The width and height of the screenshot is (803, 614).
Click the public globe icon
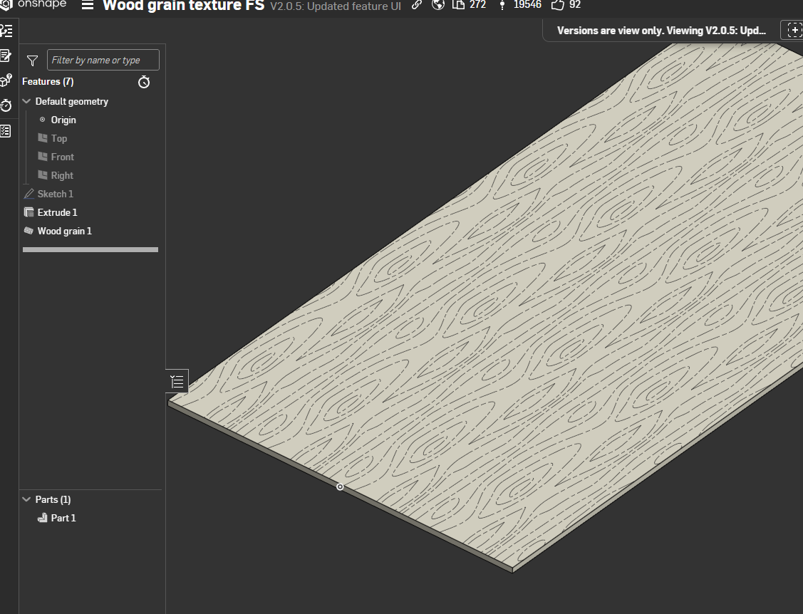pyautogui.click(x=438, y=4)
